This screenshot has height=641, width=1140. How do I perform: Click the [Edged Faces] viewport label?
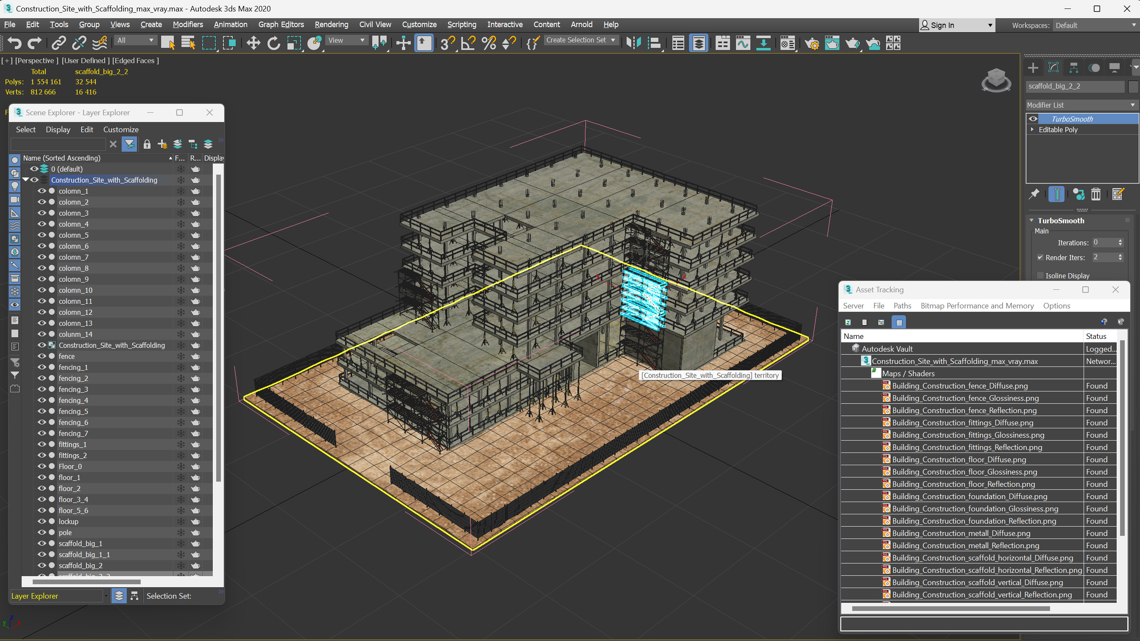(135, 61)
